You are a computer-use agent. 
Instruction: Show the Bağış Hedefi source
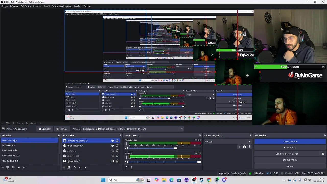tap(113, 156)
